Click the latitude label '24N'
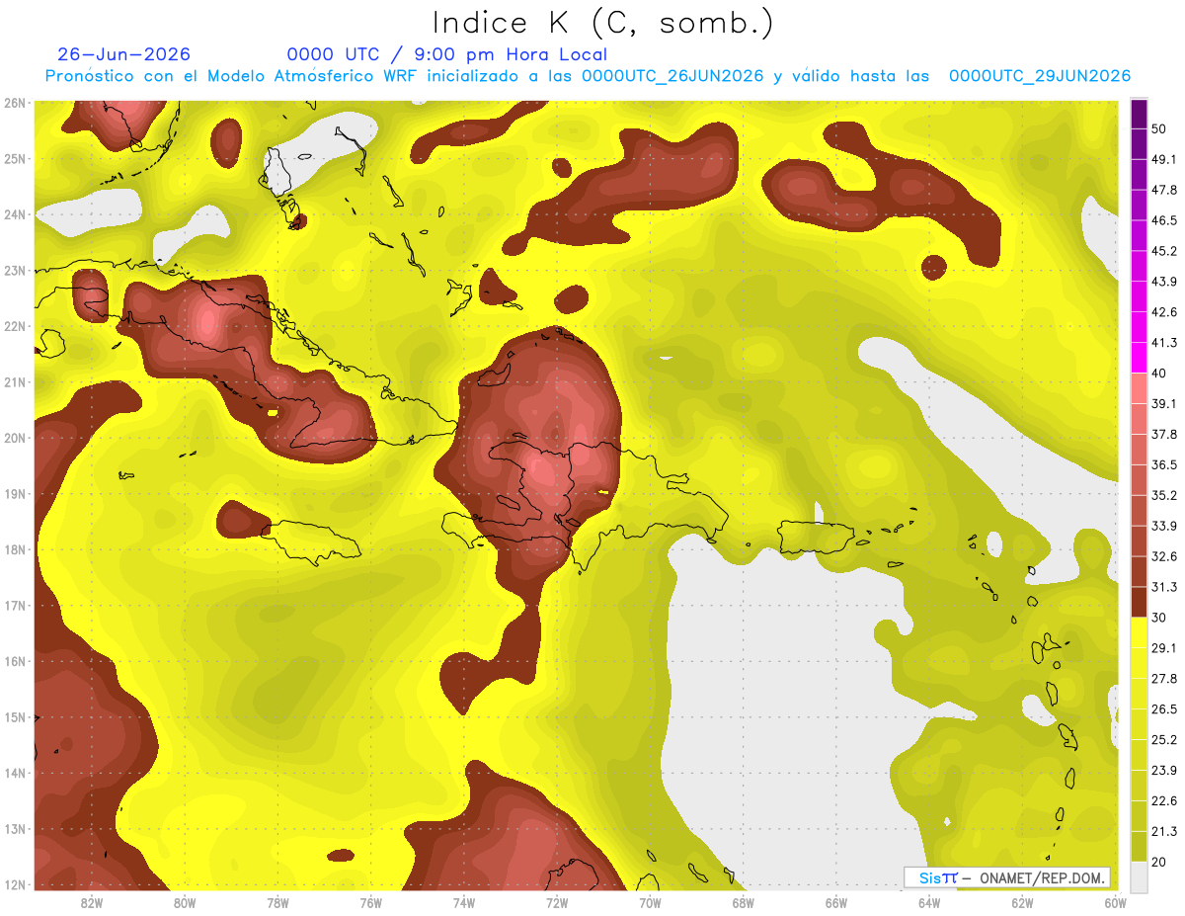Image resolution: width=1185 pixels, height=916 pixels. tap(15, 214)
